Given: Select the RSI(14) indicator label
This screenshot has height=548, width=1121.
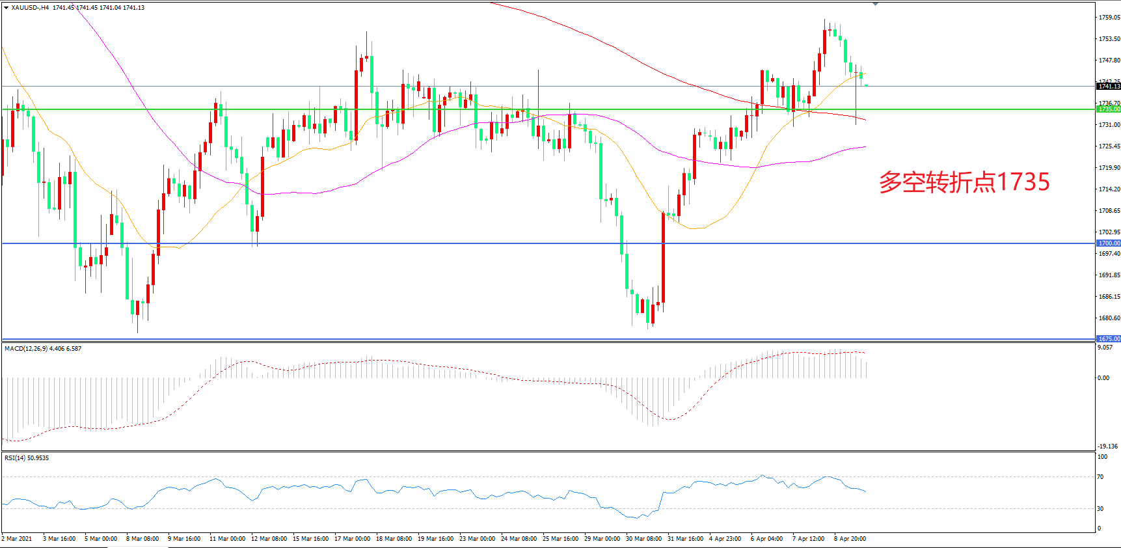Looking at the screenshot, I should [x=14, y=458].
